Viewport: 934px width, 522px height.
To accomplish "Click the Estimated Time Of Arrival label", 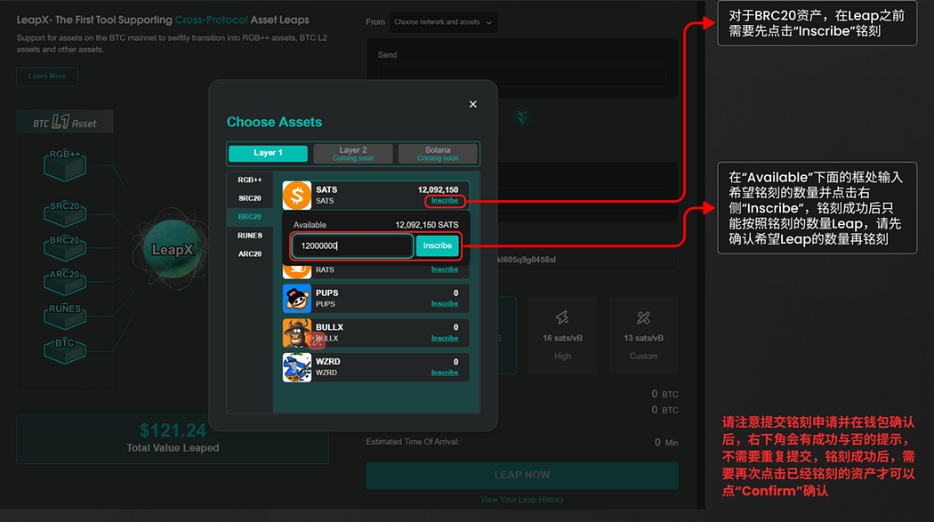I will (x=412, y=442).
